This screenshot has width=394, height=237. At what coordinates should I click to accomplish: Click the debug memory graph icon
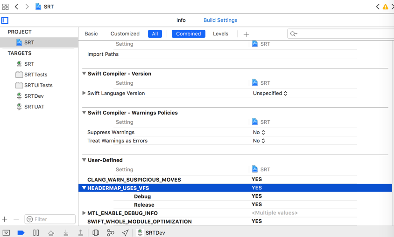[x=111, y=232]
